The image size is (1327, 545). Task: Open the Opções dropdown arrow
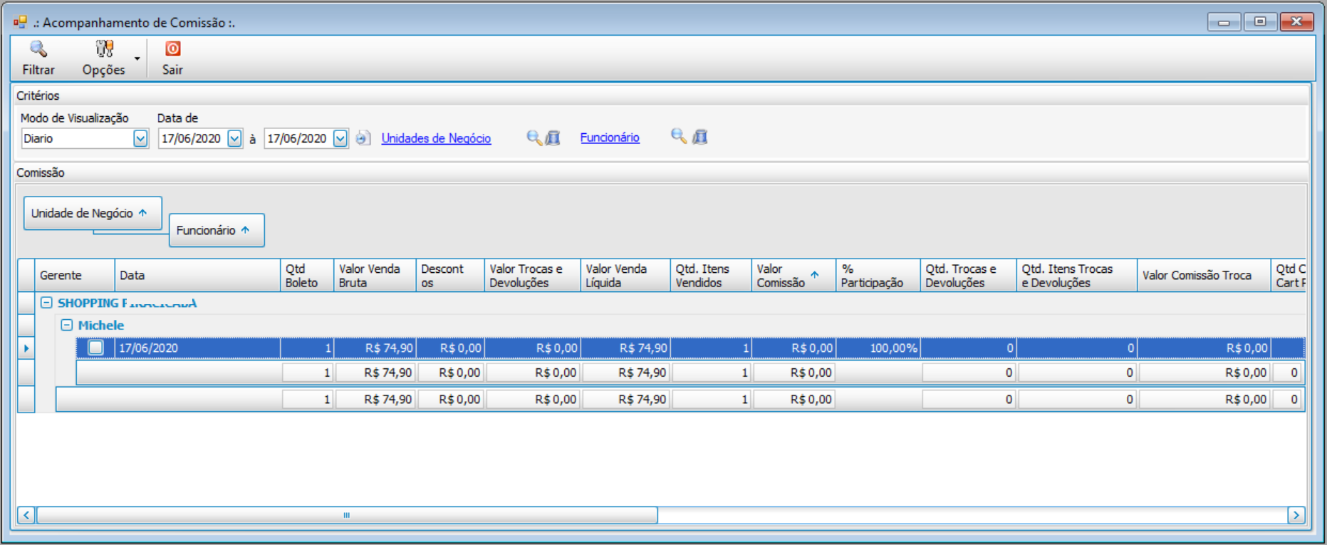(137, 58)
